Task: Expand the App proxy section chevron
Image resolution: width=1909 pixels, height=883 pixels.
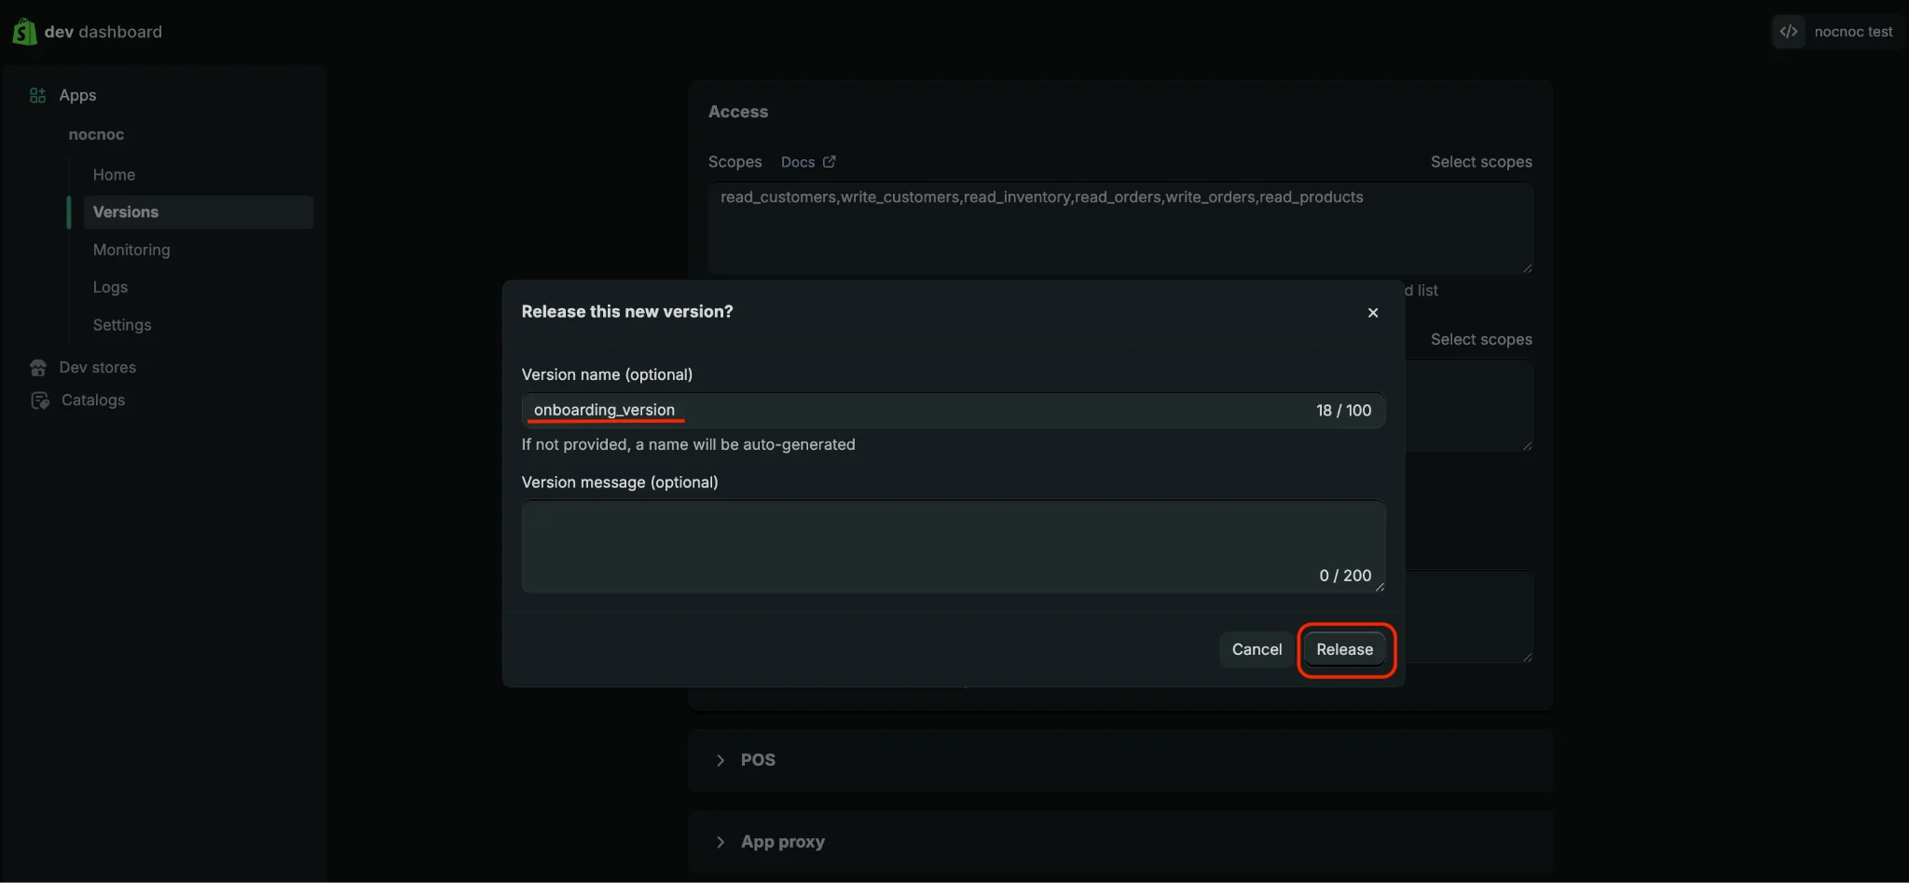Action: coord(720,842)
